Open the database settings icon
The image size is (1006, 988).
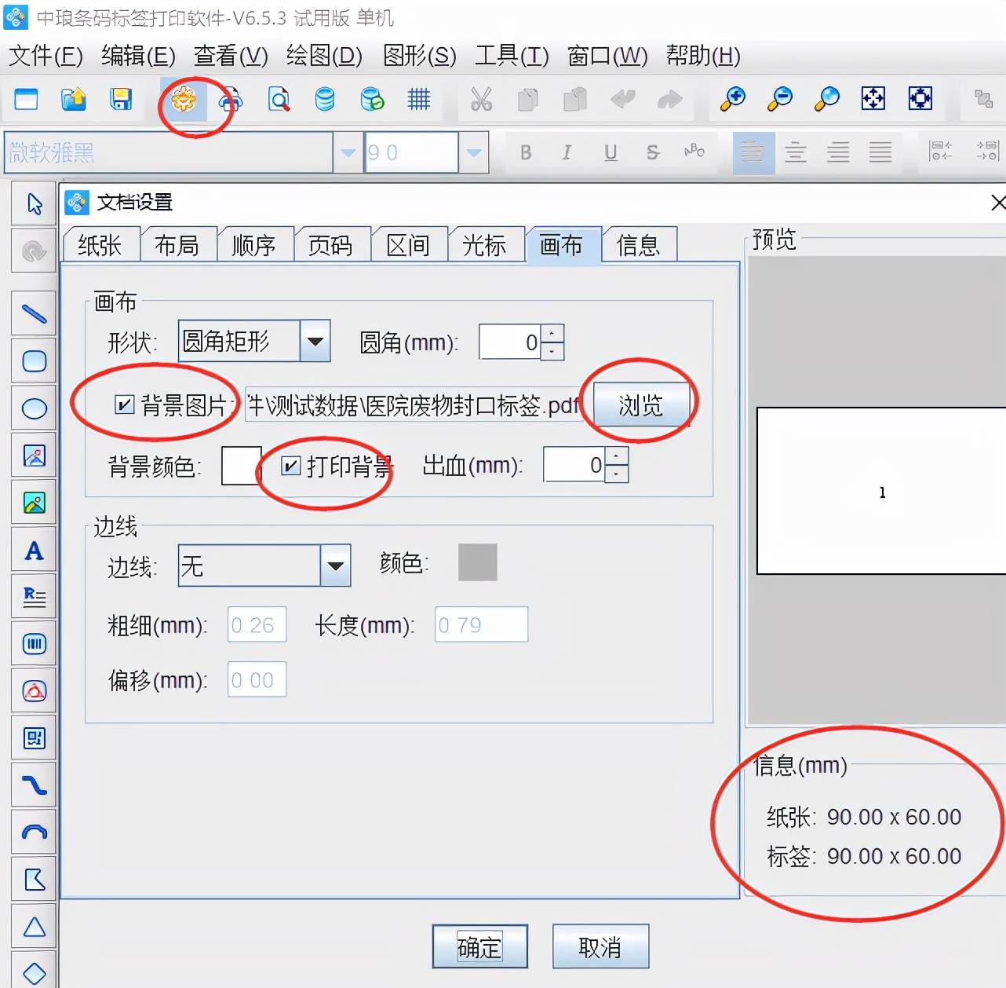325,99
